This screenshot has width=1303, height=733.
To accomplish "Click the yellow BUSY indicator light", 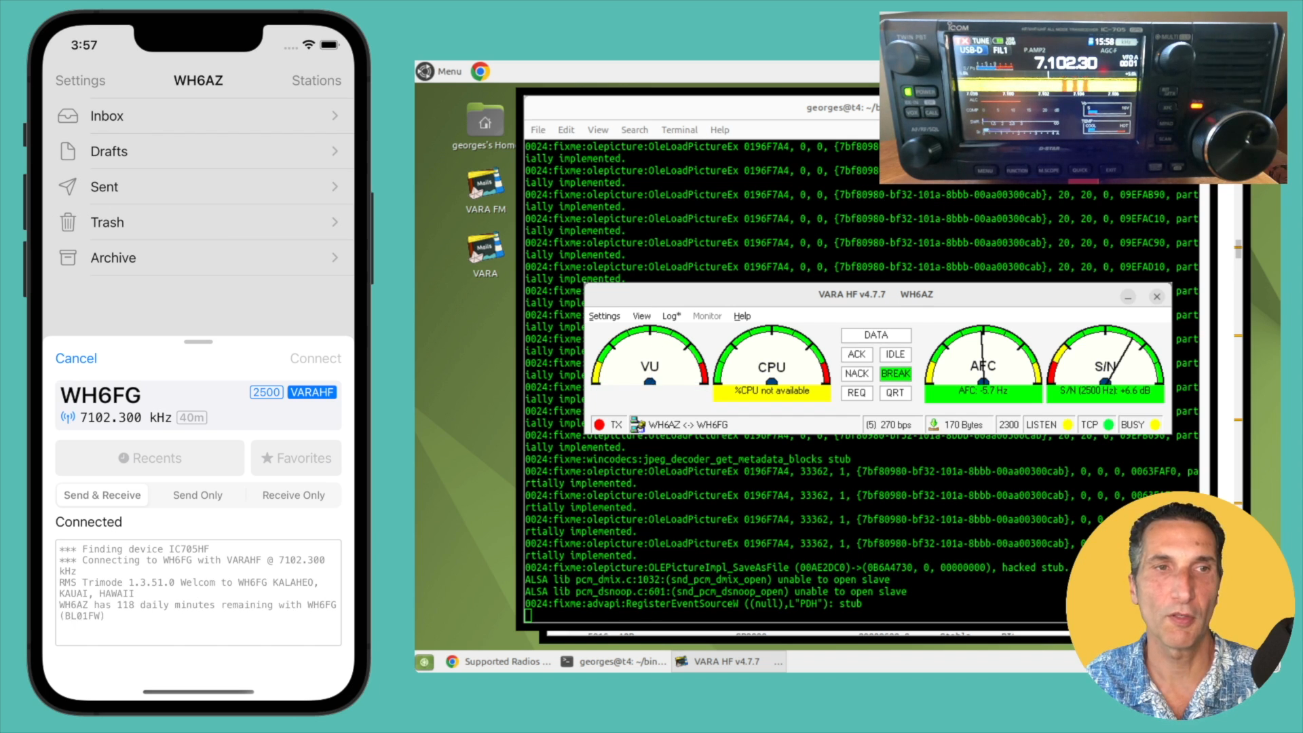I will (x=1156, y=425).
